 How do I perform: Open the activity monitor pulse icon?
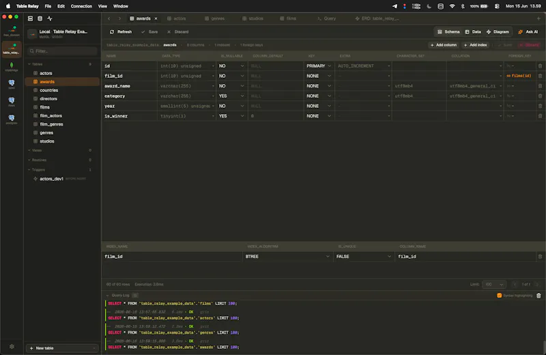point(50,18)
